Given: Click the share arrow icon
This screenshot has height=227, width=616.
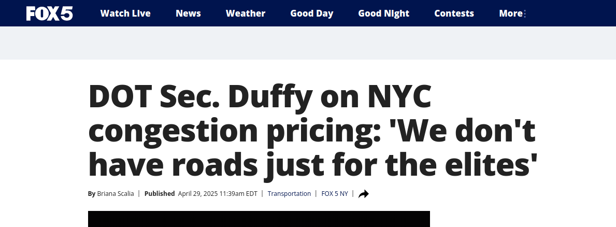Looking at the screenshot, I should point(364,194).
